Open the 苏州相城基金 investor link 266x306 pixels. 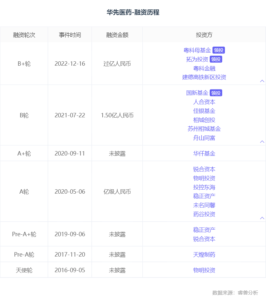(204, 129)
